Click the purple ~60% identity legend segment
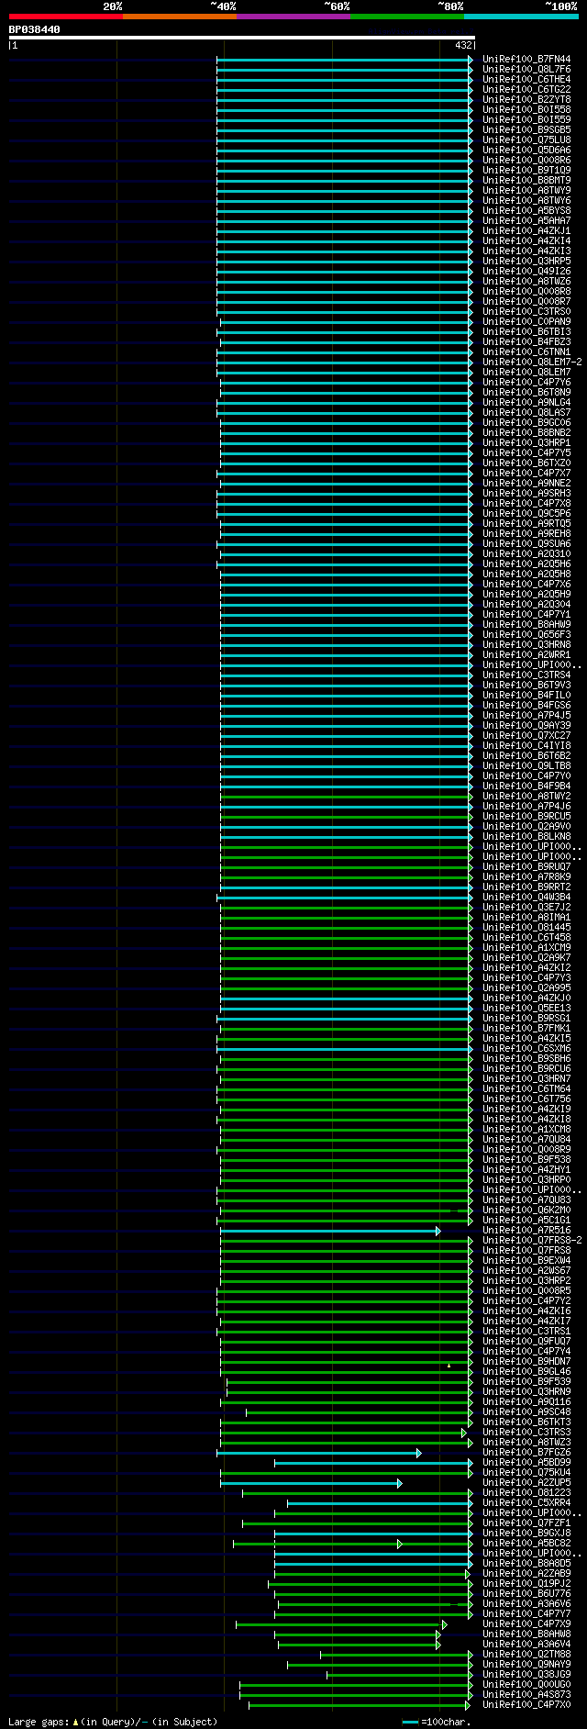This screenshot has width=587, height=1729. (x=293, y=17)
